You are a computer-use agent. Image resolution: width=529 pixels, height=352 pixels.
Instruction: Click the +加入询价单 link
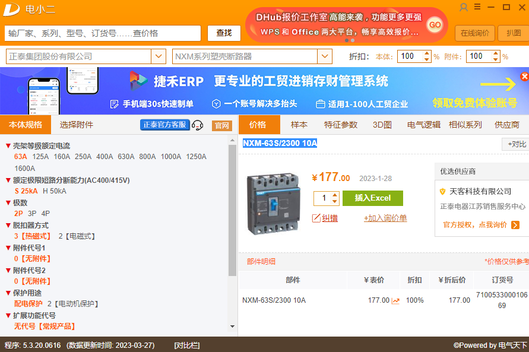pyautogui.click(x=385, y=218)
